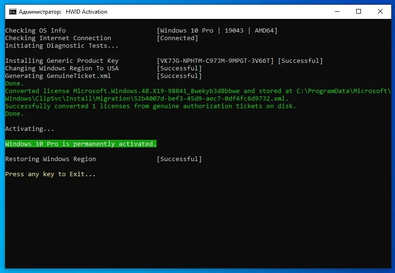
Task: Click the command prompt icon in title bar
Action: pos(13,12)
